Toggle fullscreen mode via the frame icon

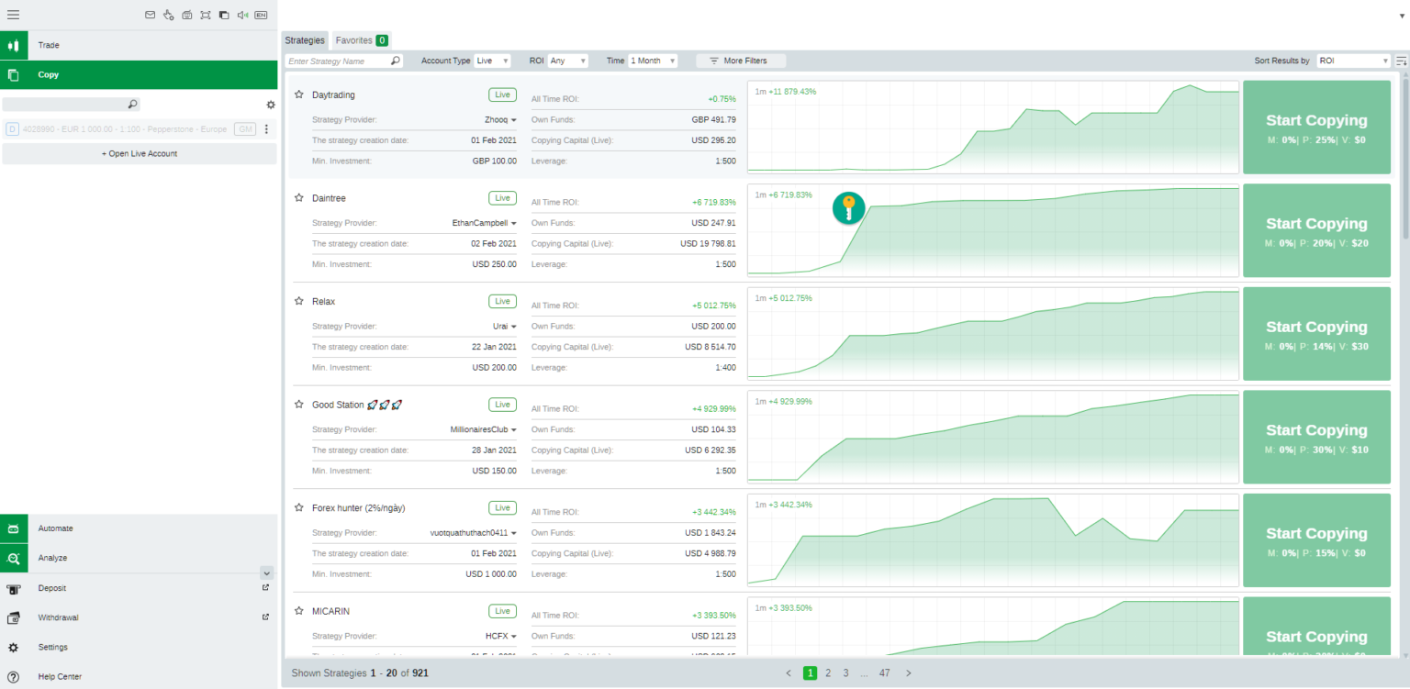pyautogui.click(x=206, y=15)
